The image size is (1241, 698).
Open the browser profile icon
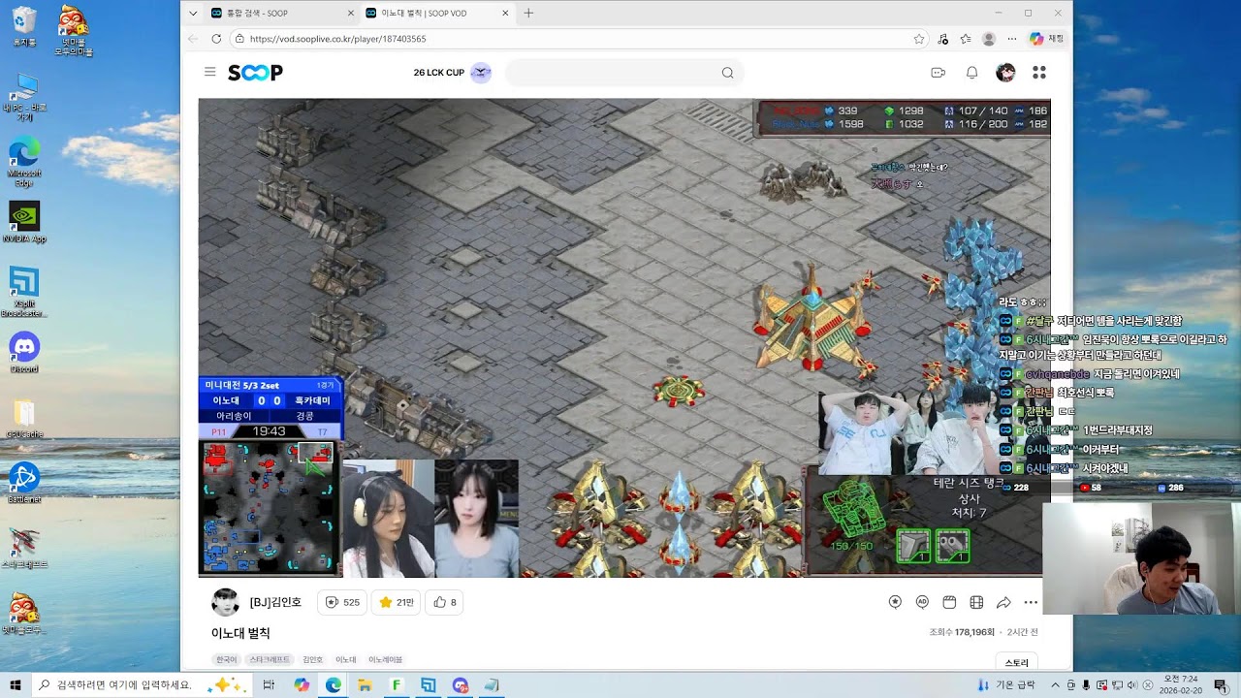(x=989, y=39)
